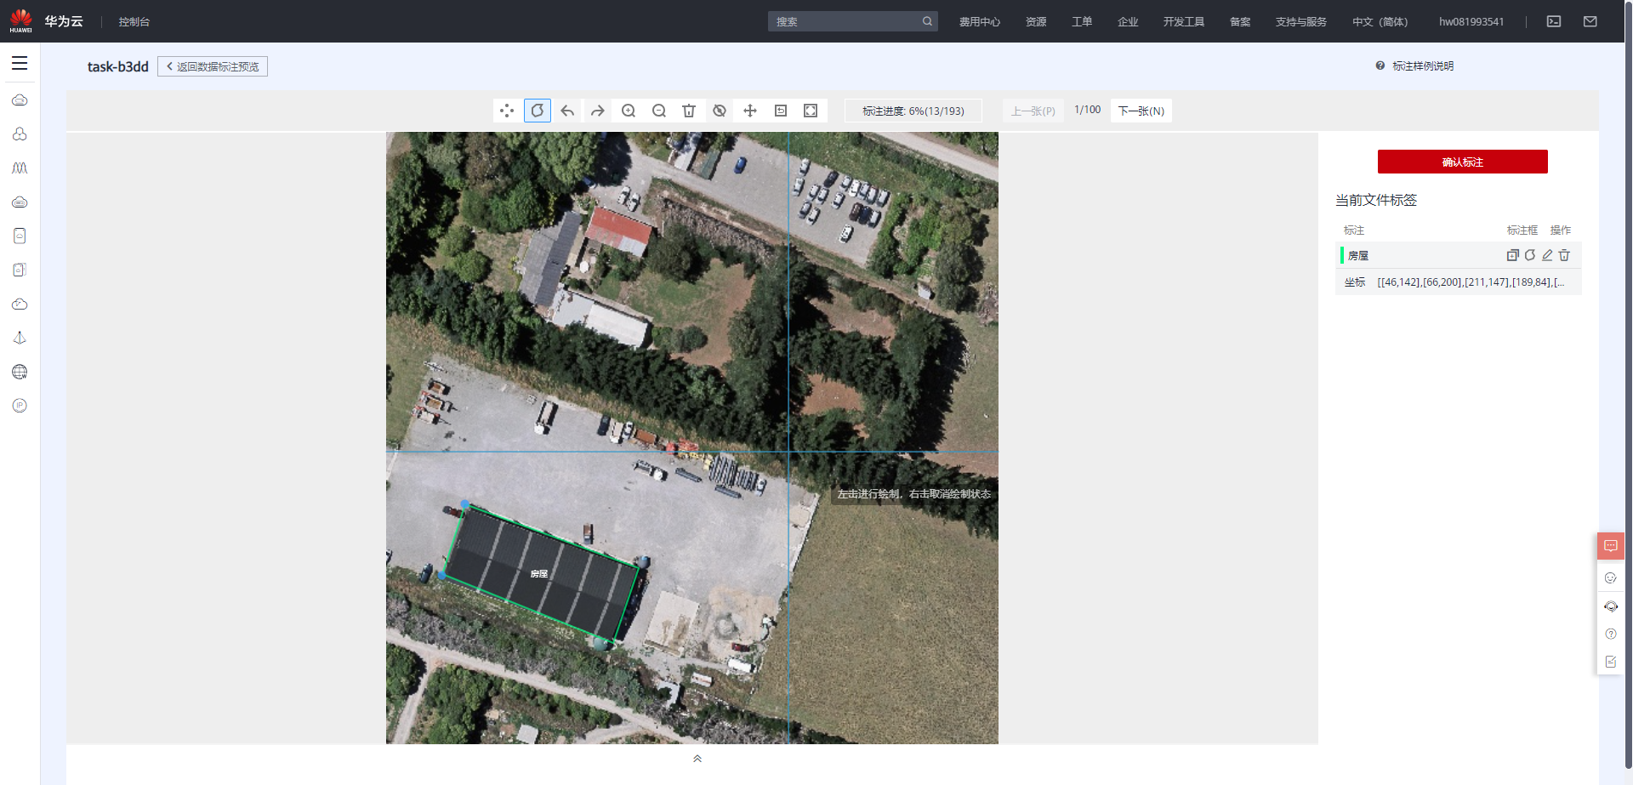This screenshot has height=785, width=1633.
Task: Click the red 确认标注 button
Action: pos(1463,162)
